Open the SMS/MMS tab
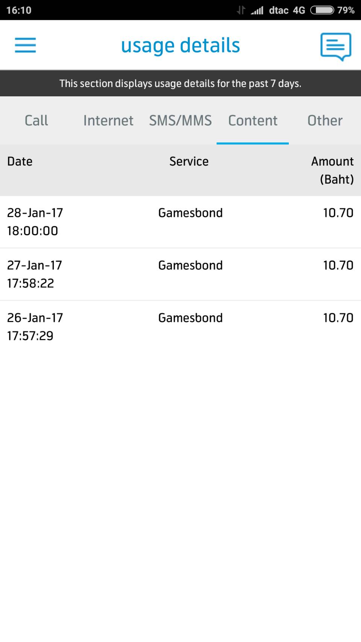Image resolution: width=361 pixels, height=642 pixels. pyautogui.click(x=180, y=120)
